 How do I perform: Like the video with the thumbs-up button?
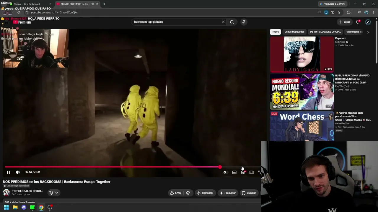click(x=175, y=193)
